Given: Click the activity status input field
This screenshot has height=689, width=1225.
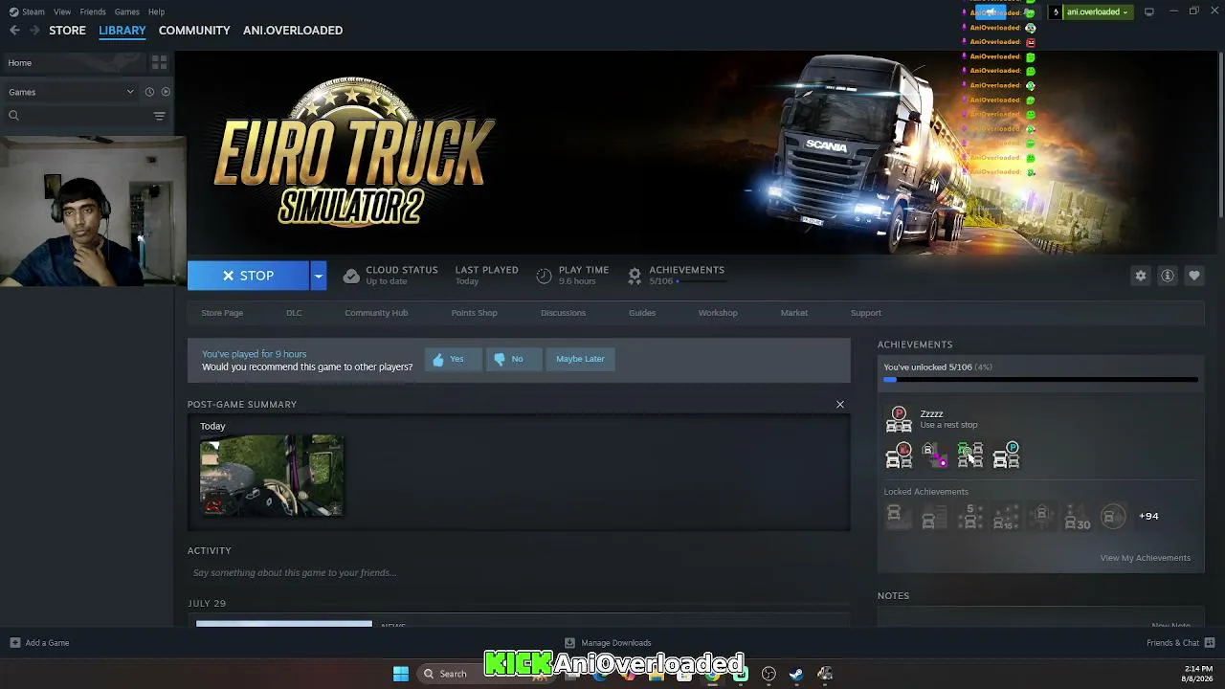Looking at the screenshot, I should 519,573.
